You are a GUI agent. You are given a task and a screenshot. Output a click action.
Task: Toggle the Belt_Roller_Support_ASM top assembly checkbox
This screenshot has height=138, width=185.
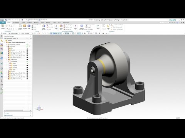[7, 42]
